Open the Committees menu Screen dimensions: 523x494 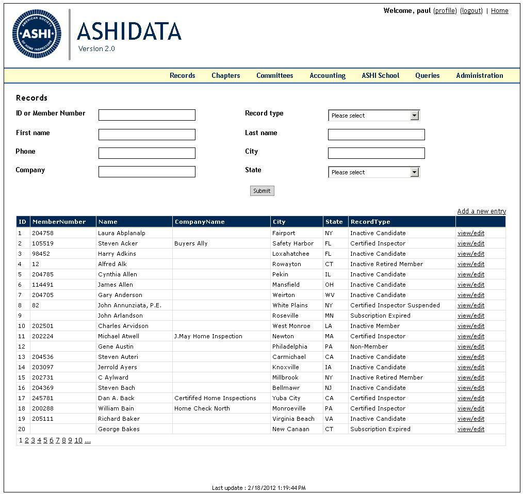click(x=275, y=76)
